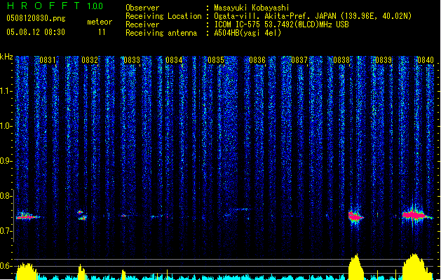Click the meteor count value 11
The width and height of the screenshot is (441, 280).
[x=102, y=32]
